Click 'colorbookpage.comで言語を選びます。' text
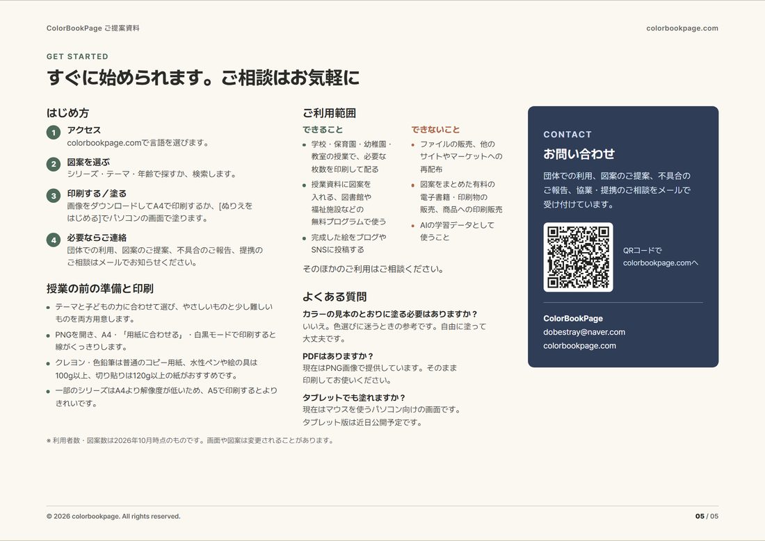Image resolution: width=765 pixels, height=541 pixels. click(138, 143)
